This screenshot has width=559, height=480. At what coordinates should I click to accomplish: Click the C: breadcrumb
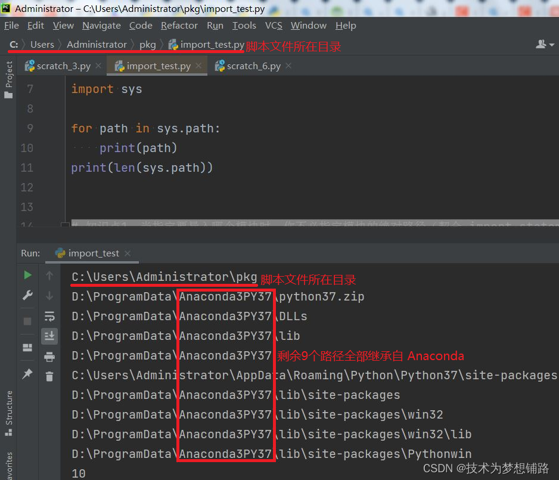coord(14,45)
